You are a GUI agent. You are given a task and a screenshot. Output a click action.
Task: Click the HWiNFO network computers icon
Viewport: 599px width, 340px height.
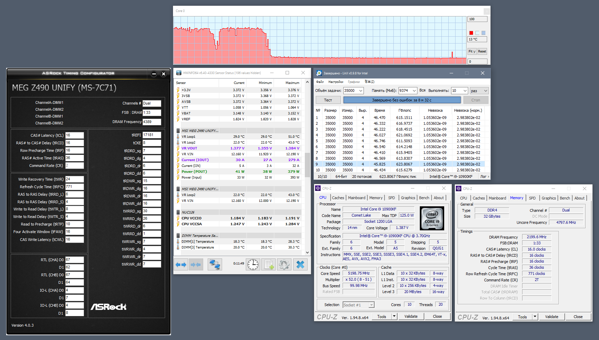pos(215,265)
